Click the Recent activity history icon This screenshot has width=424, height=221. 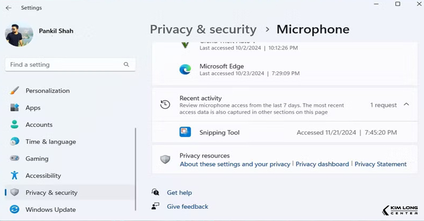165,105
